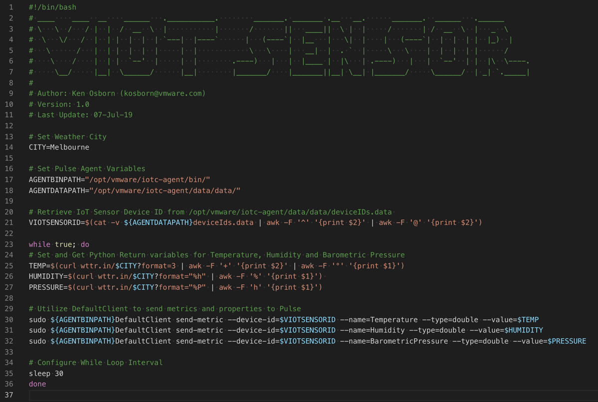Click PRESSURE variable on line 27
The image size is (598, 402).
pos(46,287)
